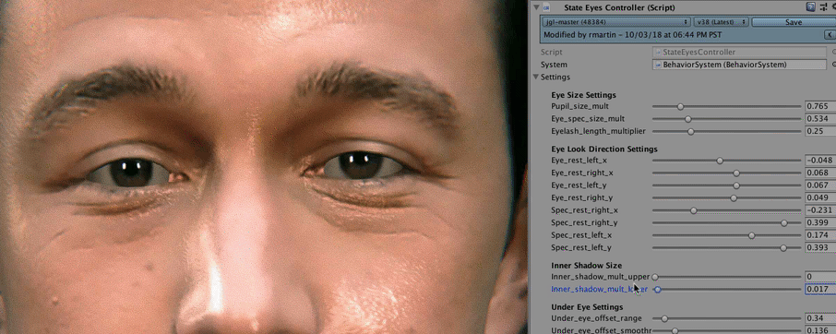Screen dimensions: 836x334
Task: Click the 'Under_eye_offset_range' property label
Action: [596, 318]
